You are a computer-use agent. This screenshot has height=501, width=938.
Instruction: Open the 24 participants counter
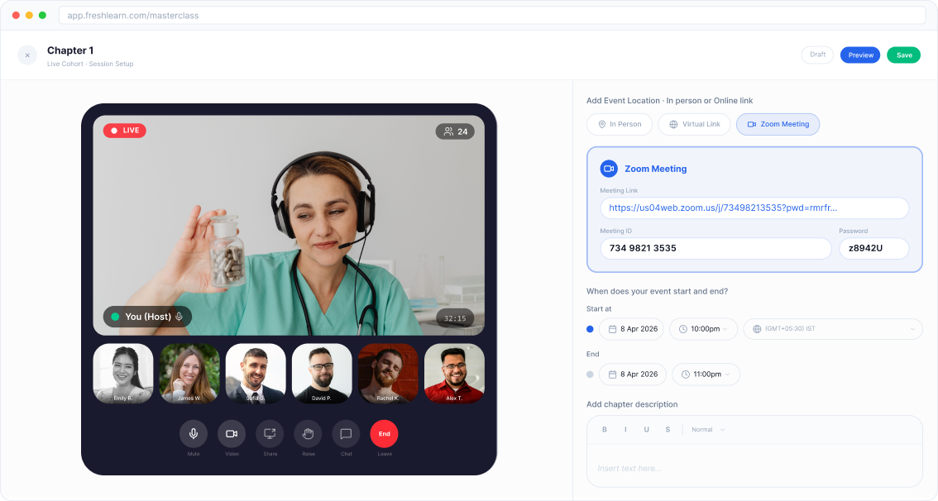coord(455,131)
